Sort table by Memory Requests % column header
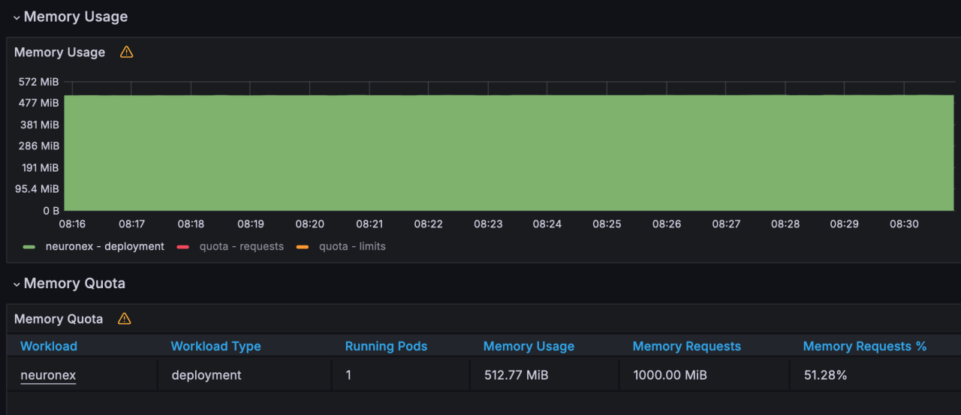The height and width of the screenshot is (415, 961). click(864, 346)
